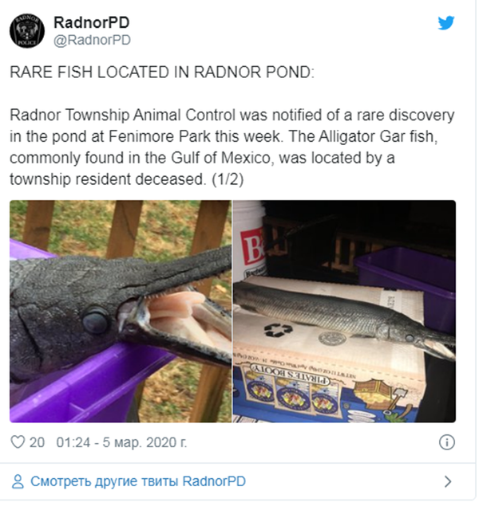Click the like count number 20
The width and height of the screenshot is (479, 510).
pyautogui.click(x=37, y=443)
